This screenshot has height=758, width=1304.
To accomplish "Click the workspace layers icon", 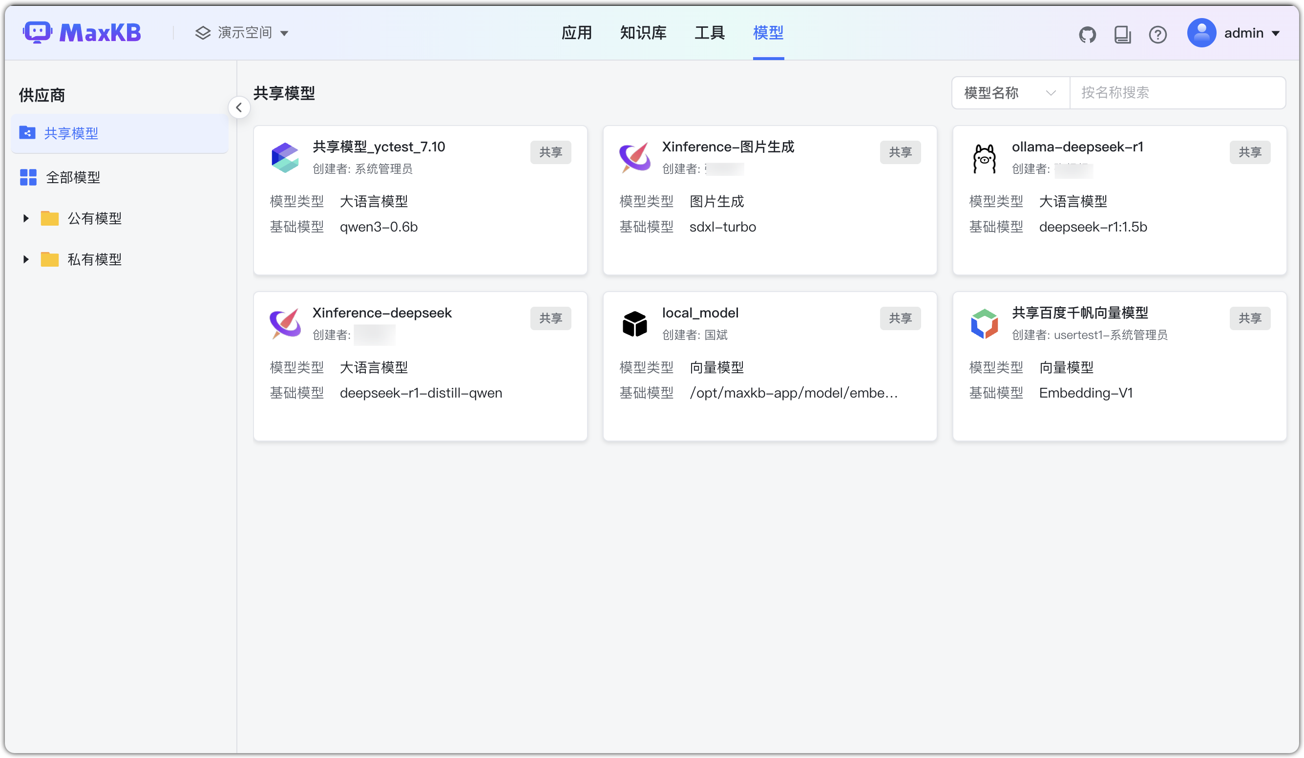I will (x=203, y=33).
